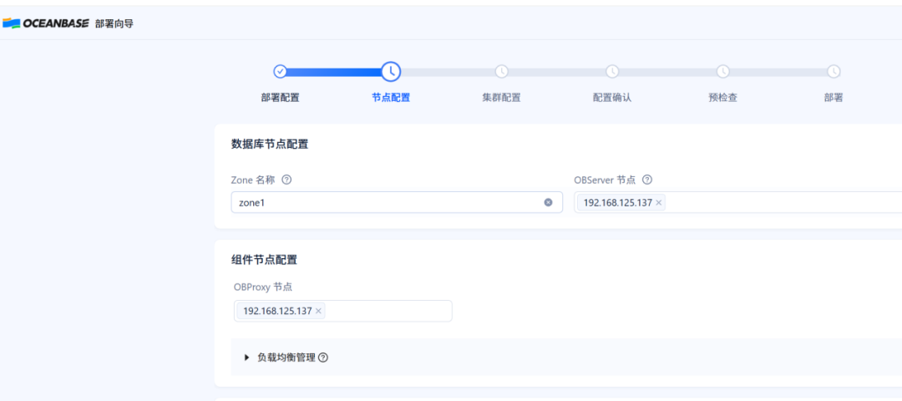
Task: Open the help icon beside 负载均衡管理
Action: point(323,358)
